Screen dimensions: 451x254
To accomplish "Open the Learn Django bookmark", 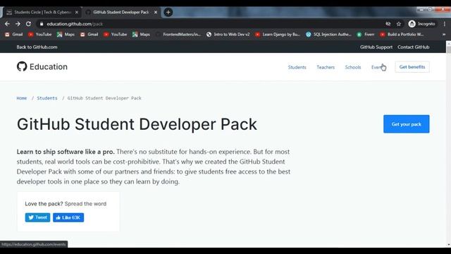I will coord(278,35).
